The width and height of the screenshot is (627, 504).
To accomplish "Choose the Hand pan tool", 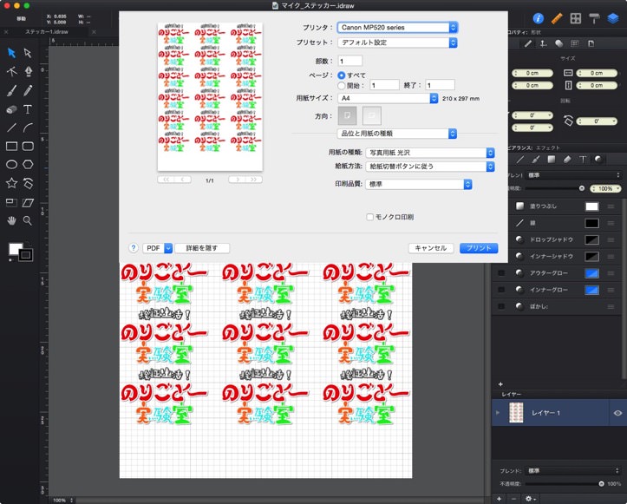I will (x=12, y=220).
